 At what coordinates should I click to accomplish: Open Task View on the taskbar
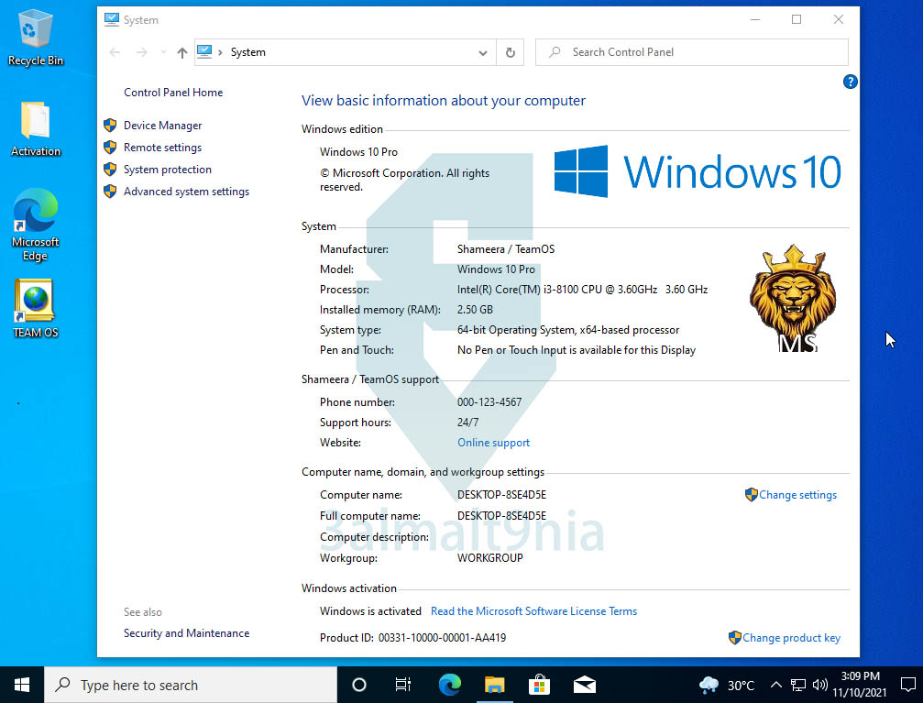point(403,685)
